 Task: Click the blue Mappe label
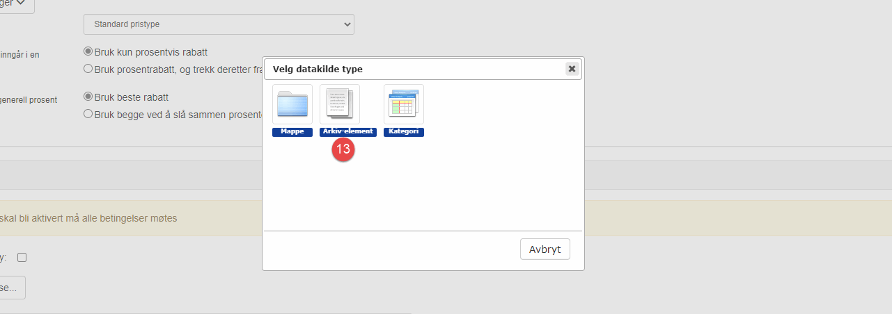point(292,132)
